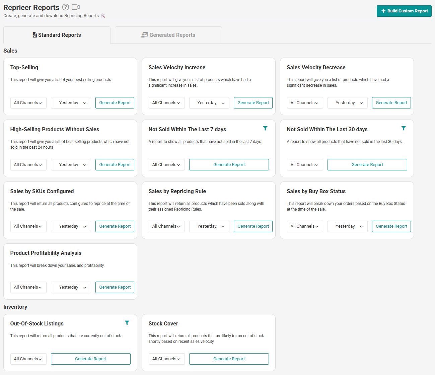Viewport: 435px width, 375px height.
Task: Generate Not Sold Within Last 7 days report
Action: (x=229, y=165)
